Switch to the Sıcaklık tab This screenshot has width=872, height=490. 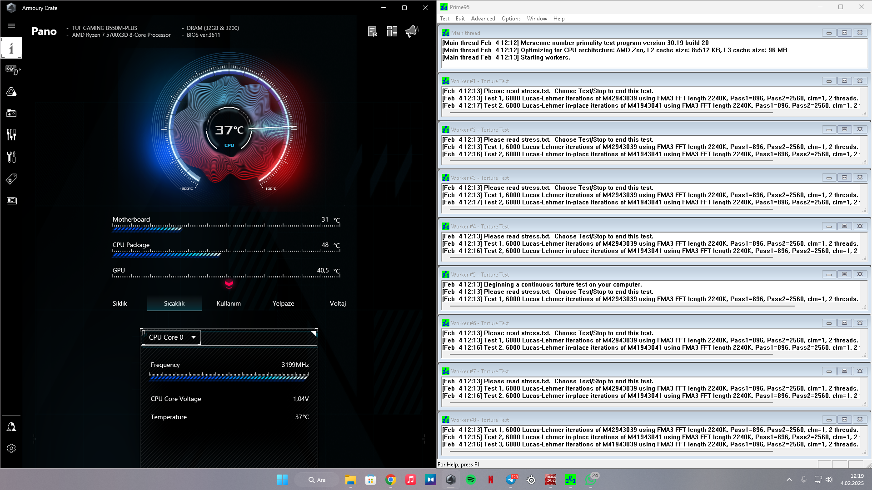point(174,303)
